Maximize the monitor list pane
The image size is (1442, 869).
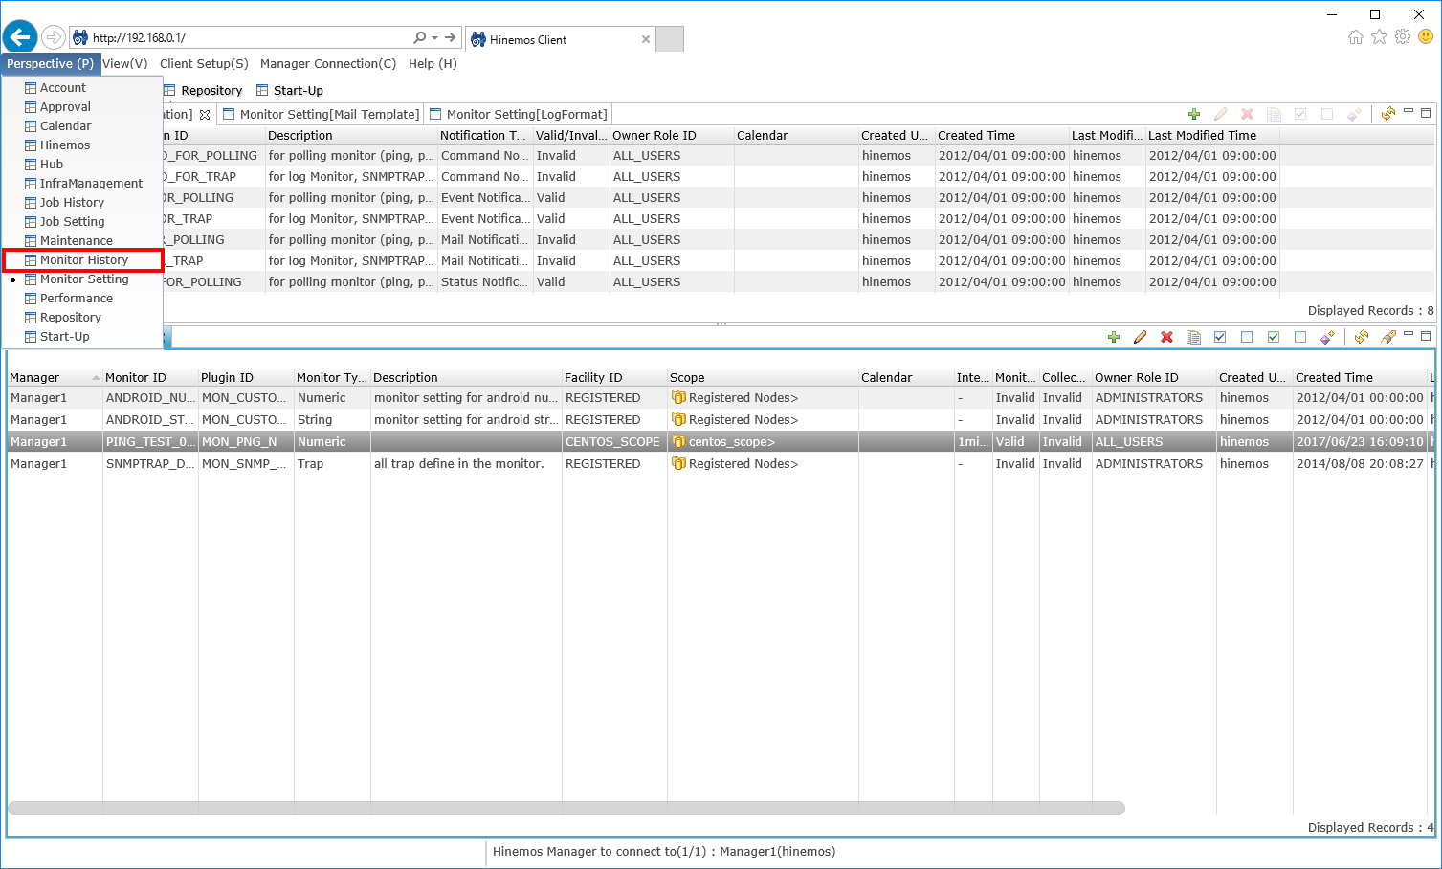coord(1426,336)
